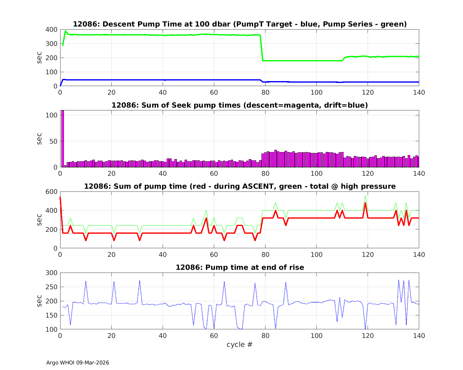Pick the blue dotted peak near cycle 31
The height and width of the screenshot is (370, 463).
[140, 281]
